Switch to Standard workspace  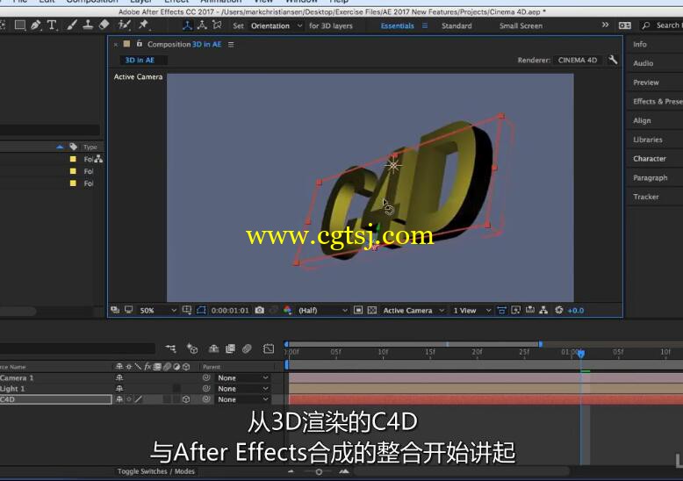click(457, 25)
